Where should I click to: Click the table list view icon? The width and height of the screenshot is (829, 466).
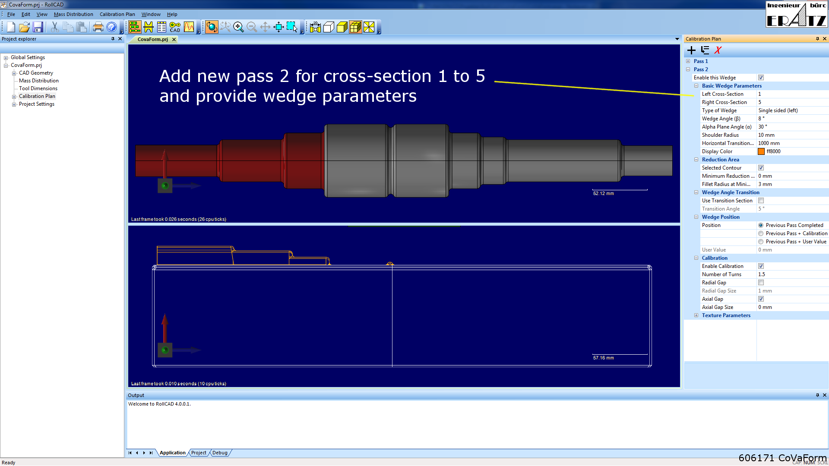point(161,27)
